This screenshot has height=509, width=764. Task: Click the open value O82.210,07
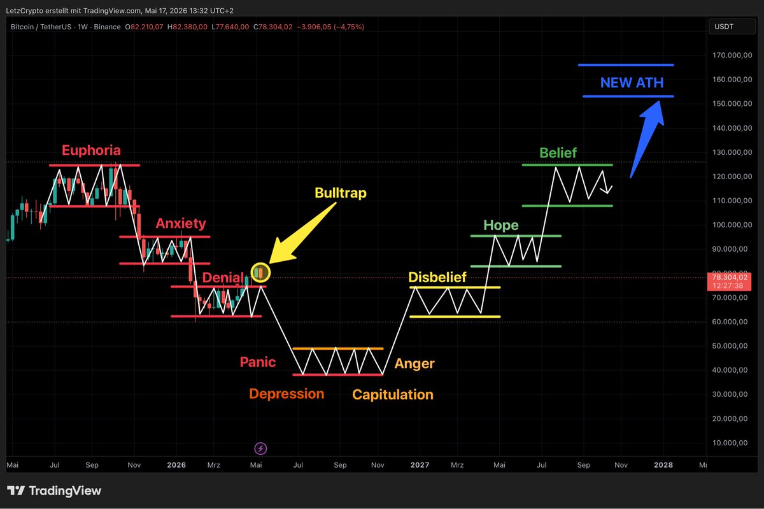coord(144,27)
